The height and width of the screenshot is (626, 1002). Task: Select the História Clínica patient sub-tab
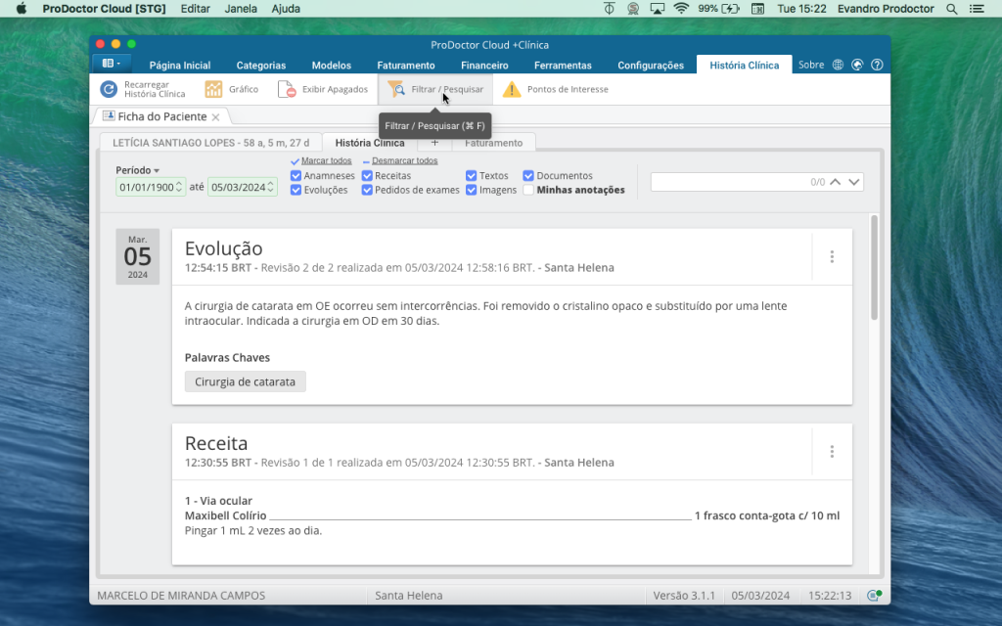(x=370, y=143)
